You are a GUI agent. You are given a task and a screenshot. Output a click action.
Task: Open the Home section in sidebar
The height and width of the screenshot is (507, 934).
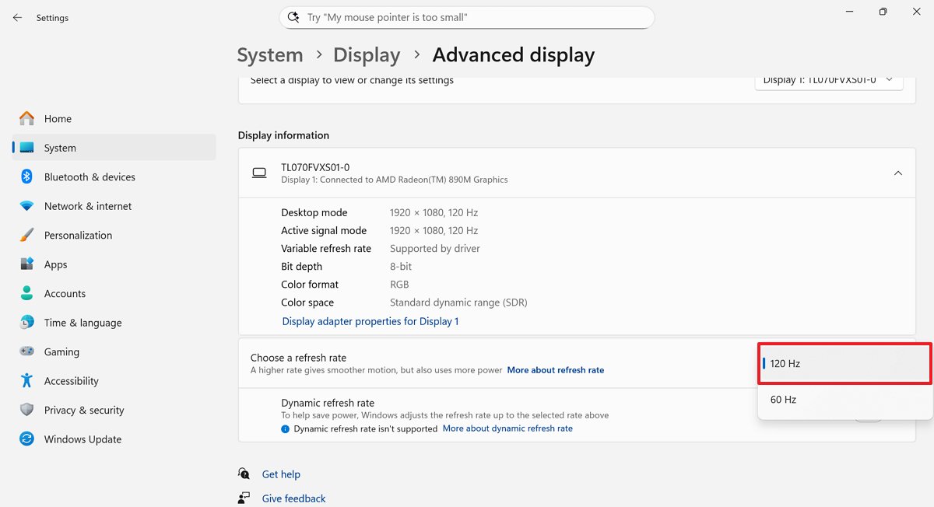[x=59, y=118]
